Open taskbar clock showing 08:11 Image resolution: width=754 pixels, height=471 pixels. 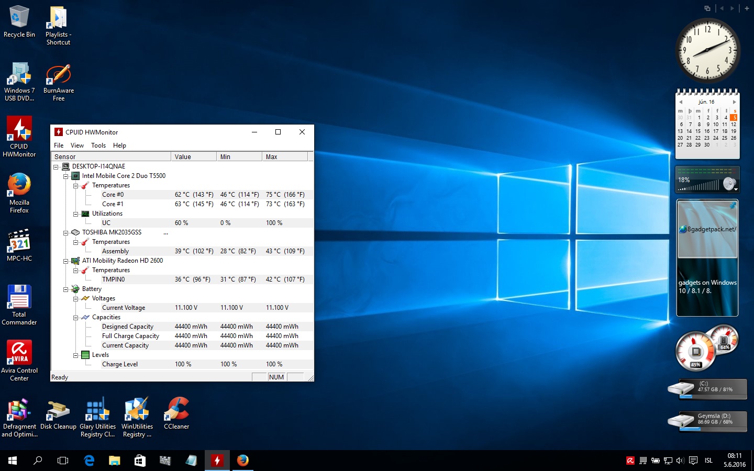pyautogui.click(x=735, y=461)
